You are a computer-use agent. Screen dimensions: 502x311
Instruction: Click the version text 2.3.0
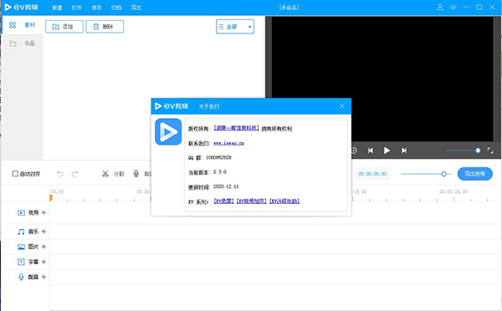pos(219,172)
